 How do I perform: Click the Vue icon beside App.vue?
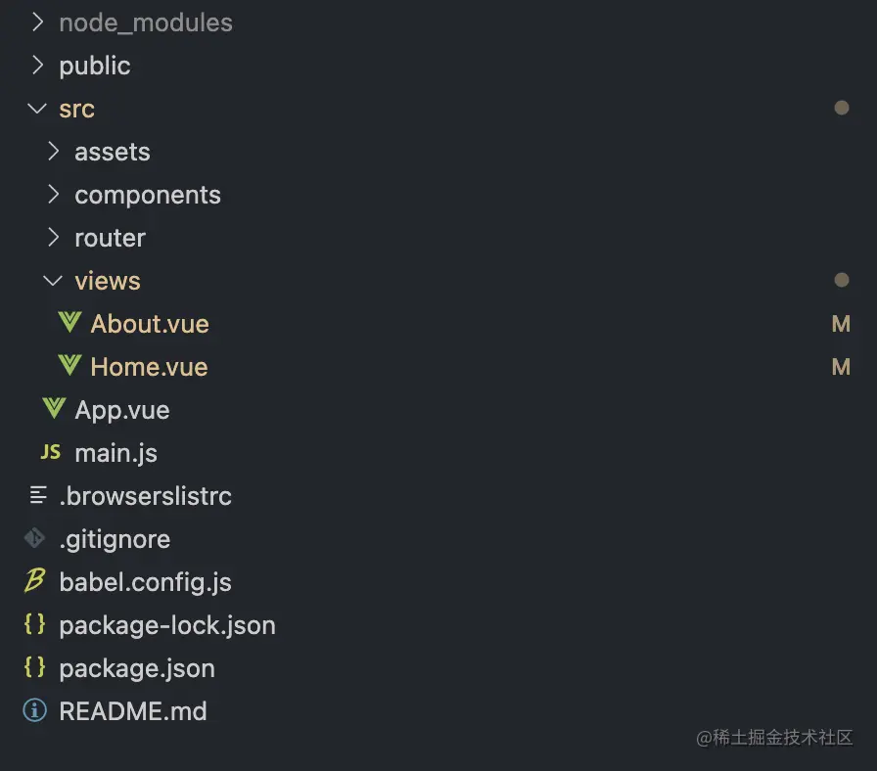pyautogui.click(x=54, y=409)
